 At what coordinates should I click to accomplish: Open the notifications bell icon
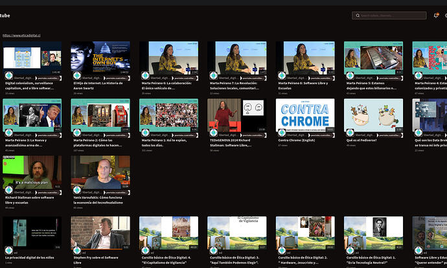coord(436,16)
